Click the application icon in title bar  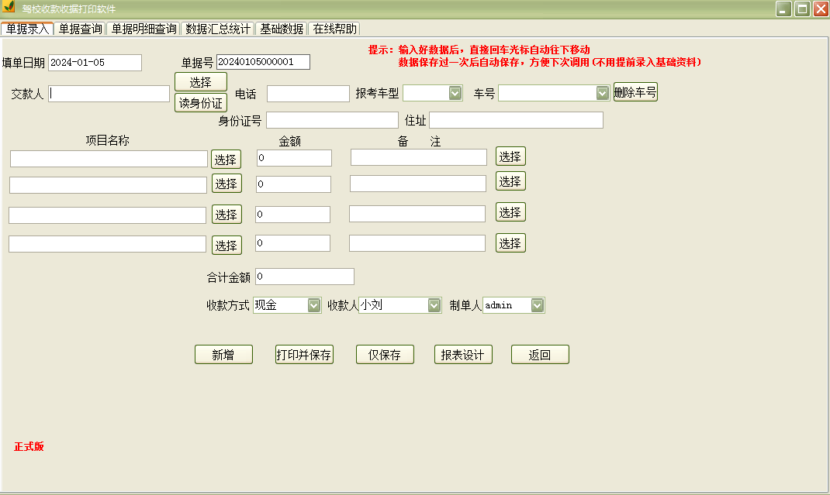9,8
